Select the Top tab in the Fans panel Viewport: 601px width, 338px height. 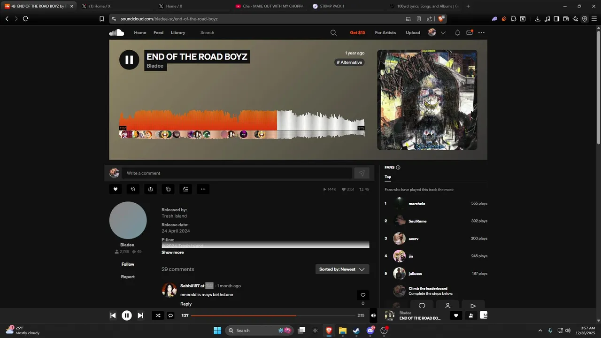pos(388,177)
